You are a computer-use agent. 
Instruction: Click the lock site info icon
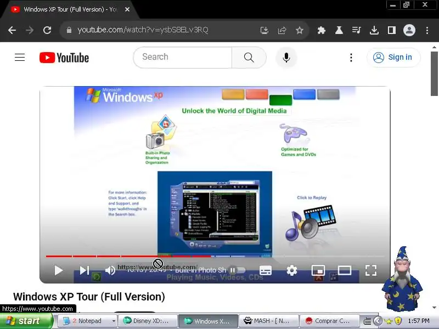pos(69,30)
